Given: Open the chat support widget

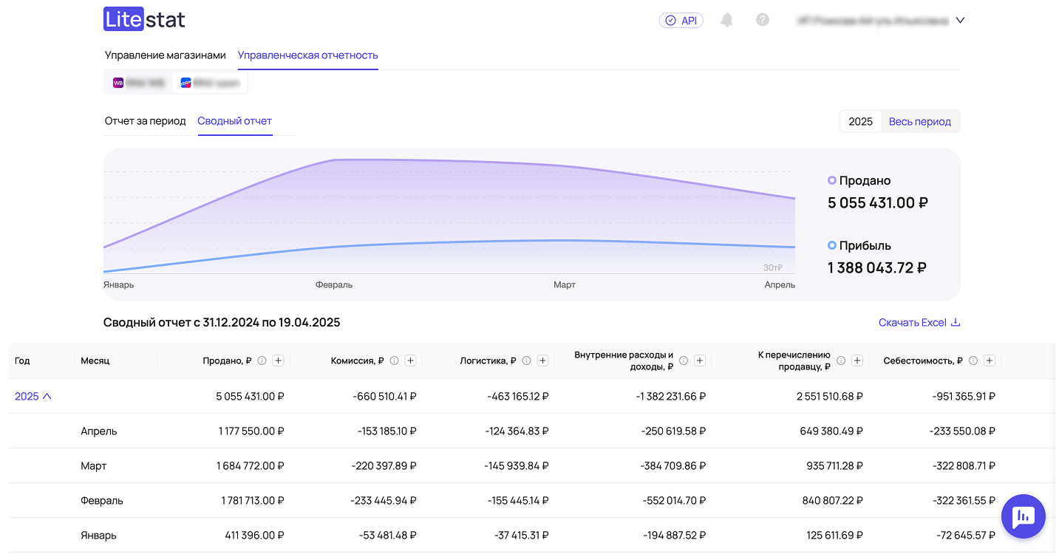Looking at the screenshot, I should (1023, 516).
